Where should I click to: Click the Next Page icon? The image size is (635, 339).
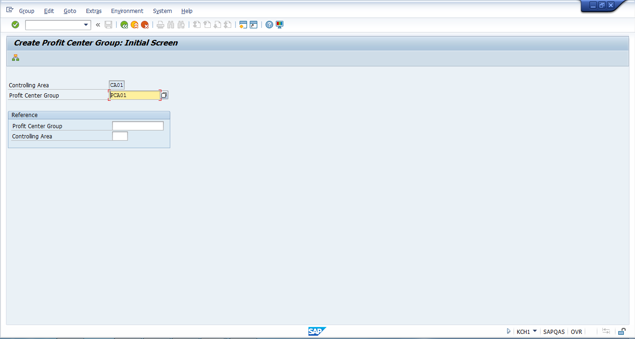point(217,25)
